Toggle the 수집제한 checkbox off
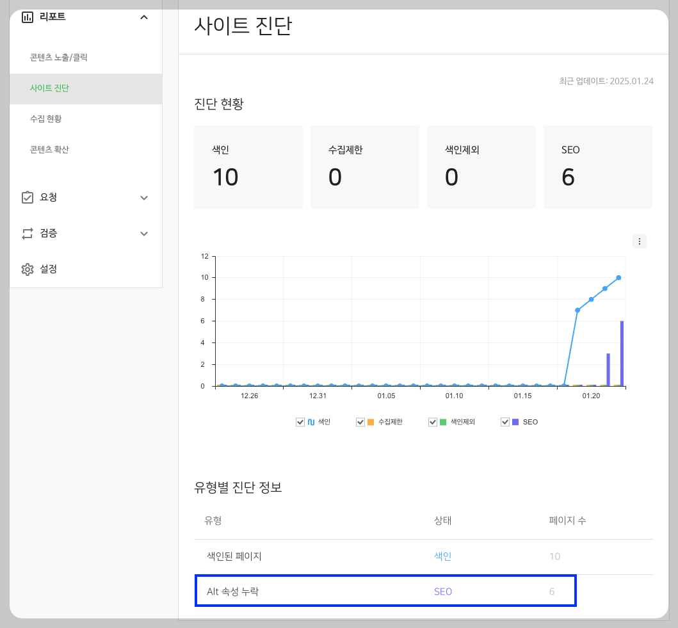678x628 pixels. coord(360,421)
